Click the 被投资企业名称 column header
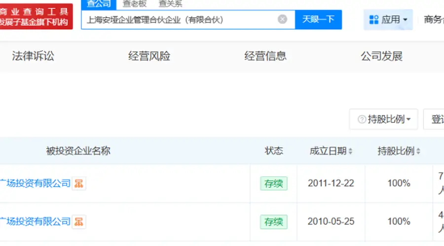The height and width of the screenshot is (246, 444). pyautogui.click(x=78, y=151)
